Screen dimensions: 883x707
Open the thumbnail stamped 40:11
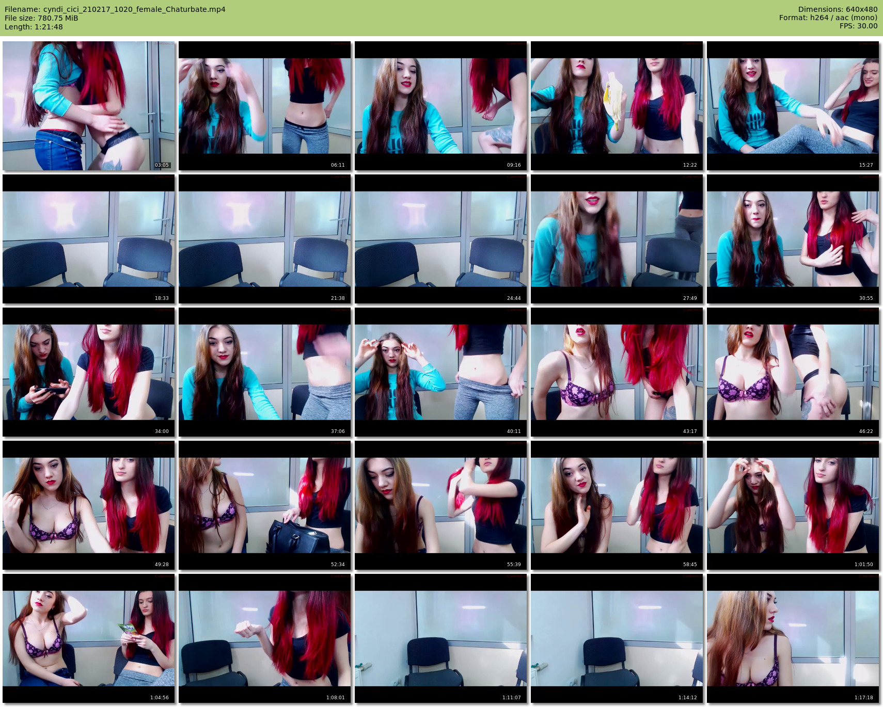[x=441, y=372]
